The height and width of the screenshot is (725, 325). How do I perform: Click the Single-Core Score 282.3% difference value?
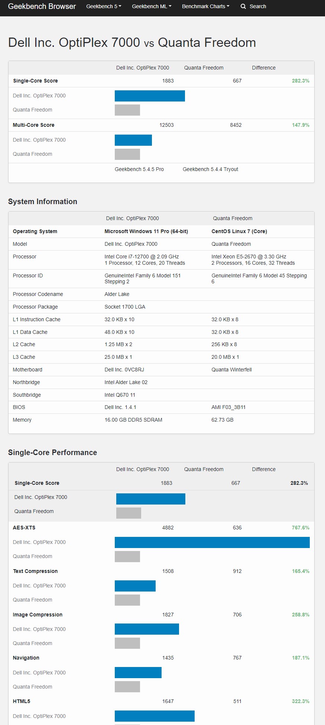tap(300, 81)
